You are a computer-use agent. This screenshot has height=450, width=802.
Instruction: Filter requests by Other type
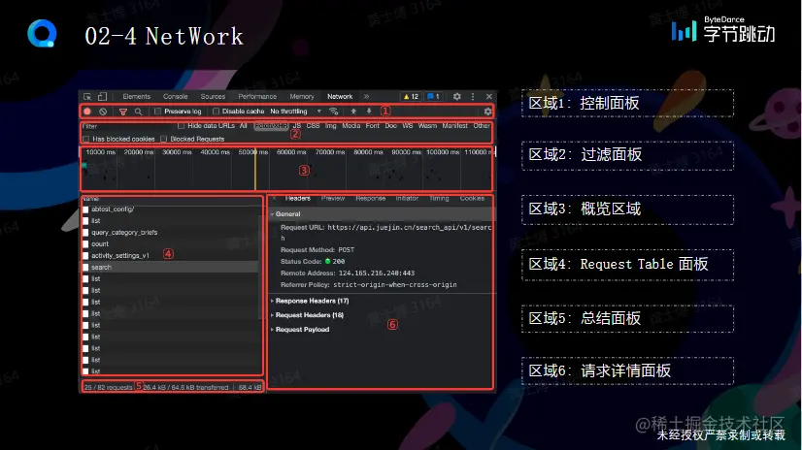pos(482,126)
